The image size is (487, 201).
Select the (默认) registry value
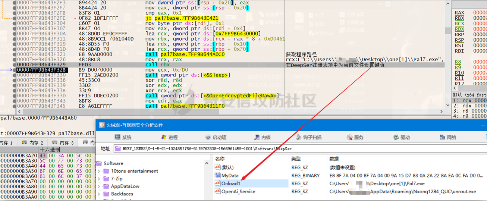pos(227,167)
